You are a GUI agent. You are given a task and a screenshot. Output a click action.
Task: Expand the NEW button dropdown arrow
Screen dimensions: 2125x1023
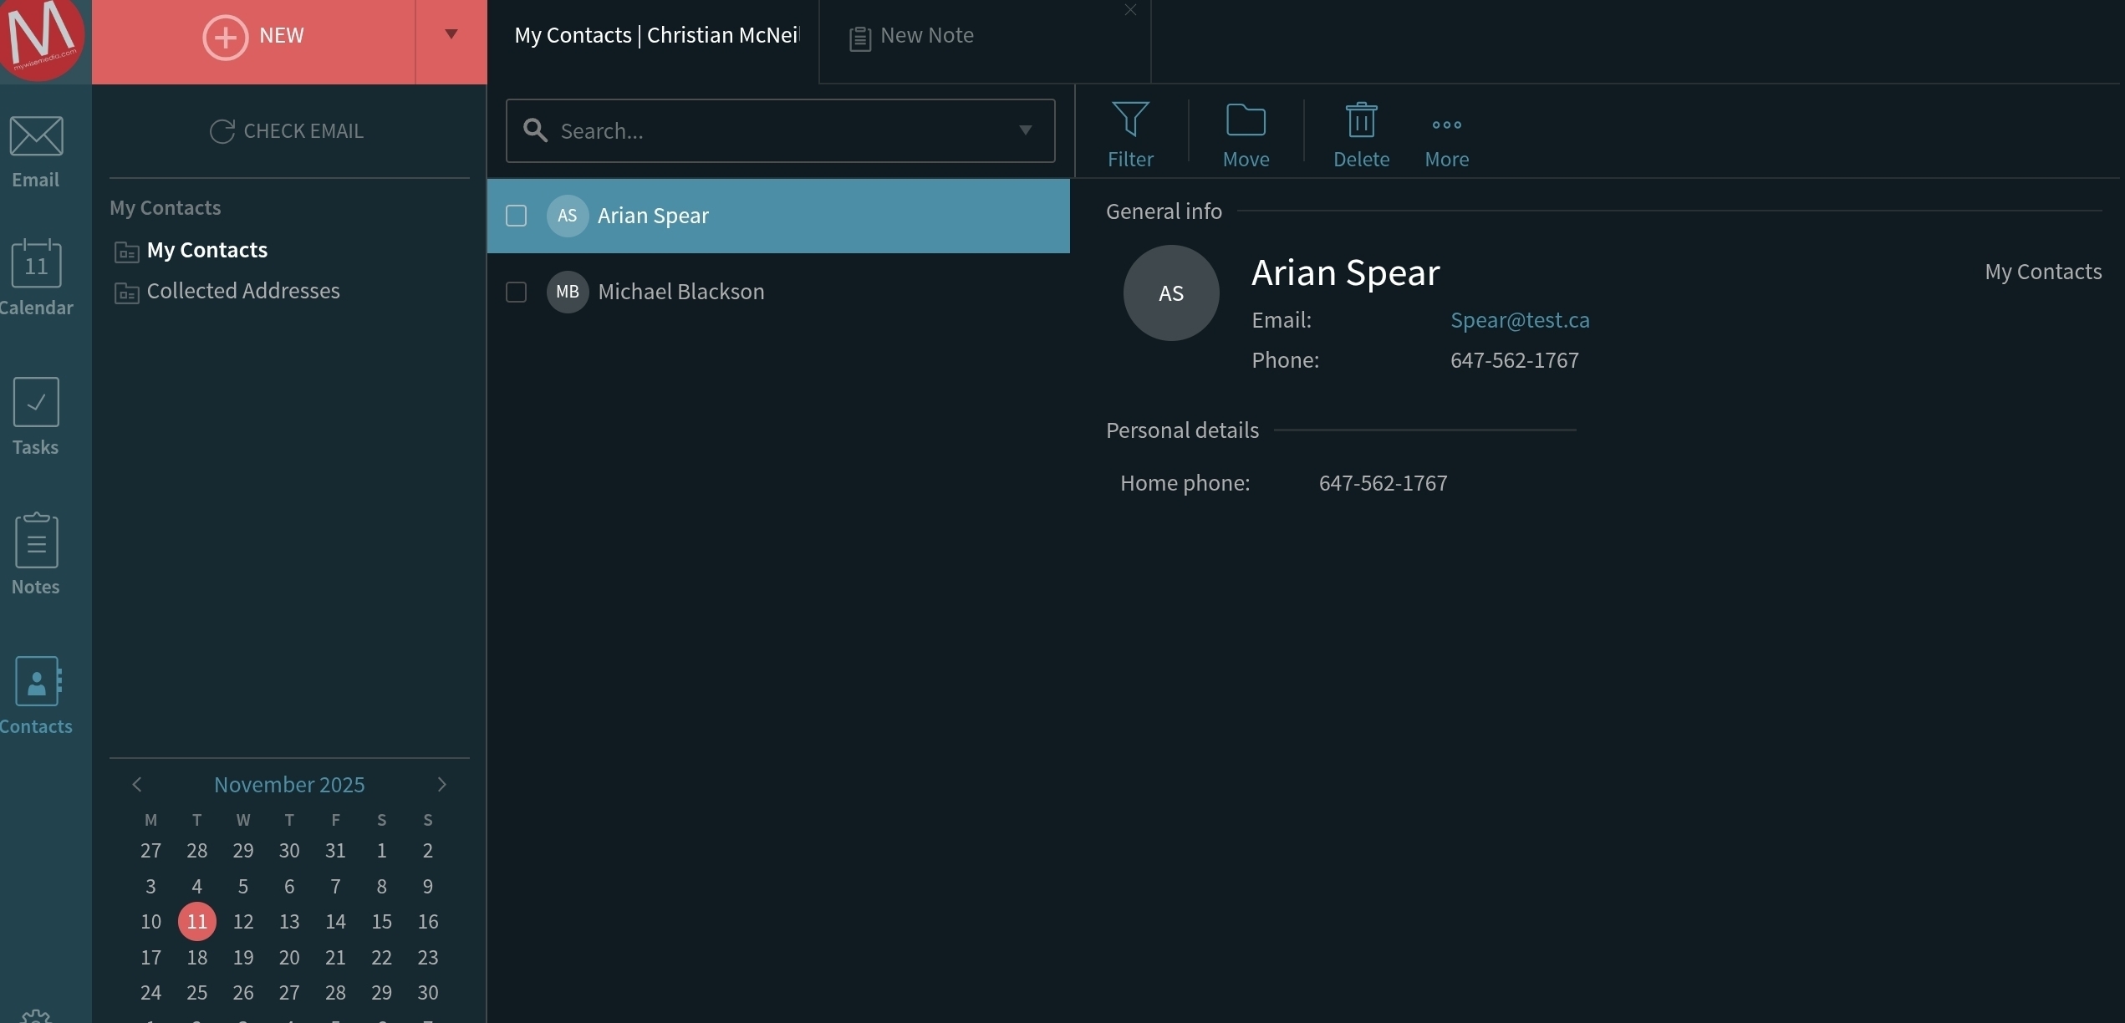(x=451, y=35)
